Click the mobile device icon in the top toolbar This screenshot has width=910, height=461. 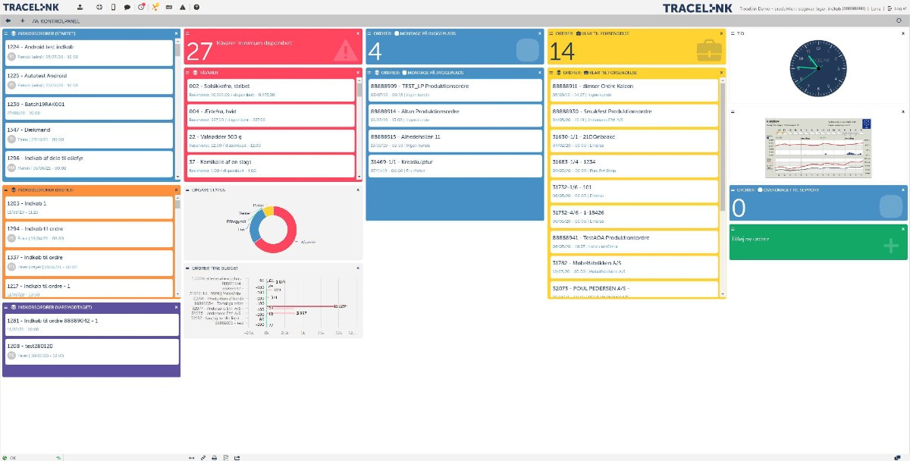click(113, 7)
